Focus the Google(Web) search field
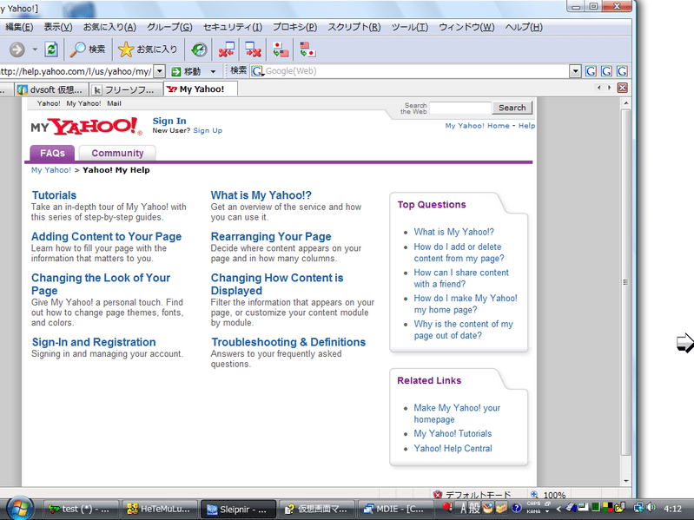Screen dimensions: 694x520 coord(416,71)
